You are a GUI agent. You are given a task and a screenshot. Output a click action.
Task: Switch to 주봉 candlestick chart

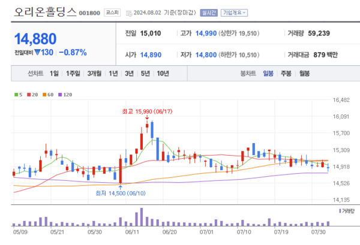click(x=286, y=73)
